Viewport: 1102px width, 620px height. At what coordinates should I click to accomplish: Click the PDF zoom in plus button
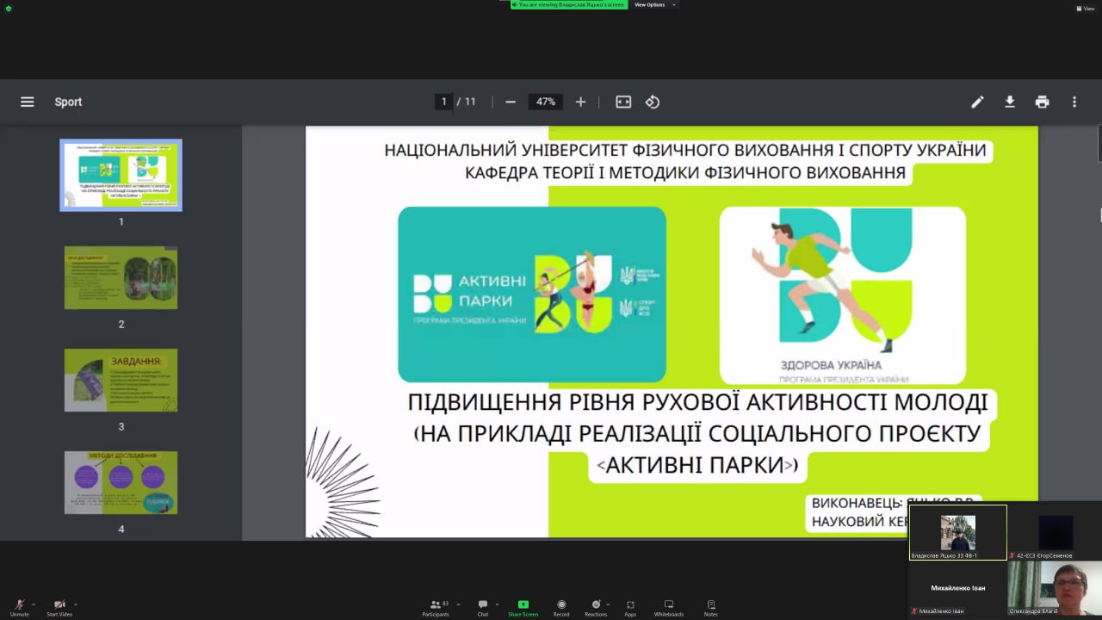[580, 102]
